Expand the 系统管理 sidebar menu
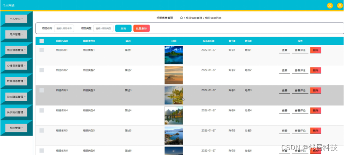This screenshot has width=344, height=155. point(16,128)
